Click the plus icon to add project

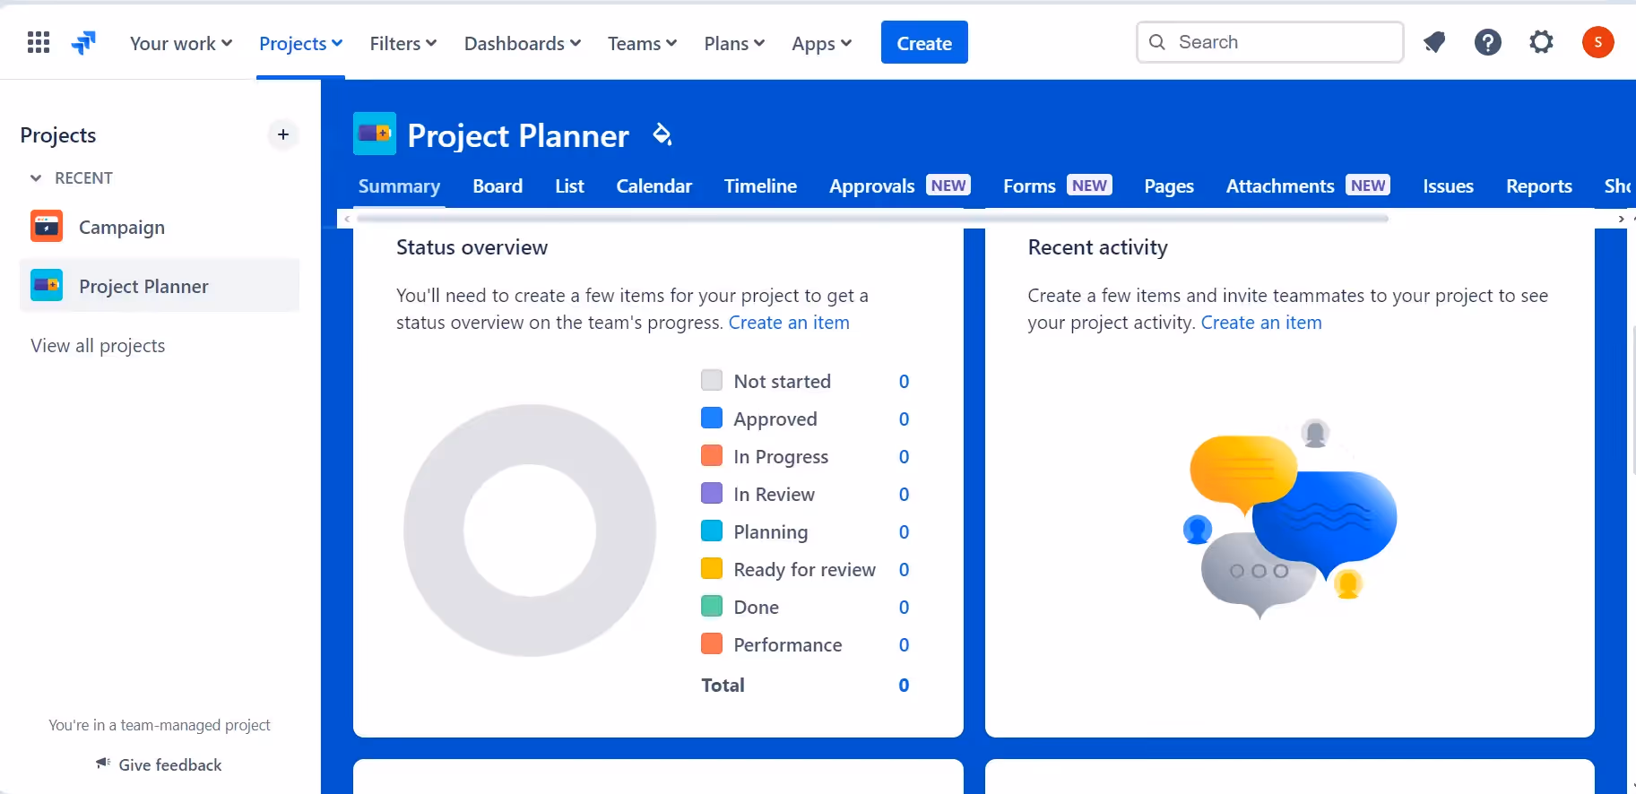coord(283,134)
